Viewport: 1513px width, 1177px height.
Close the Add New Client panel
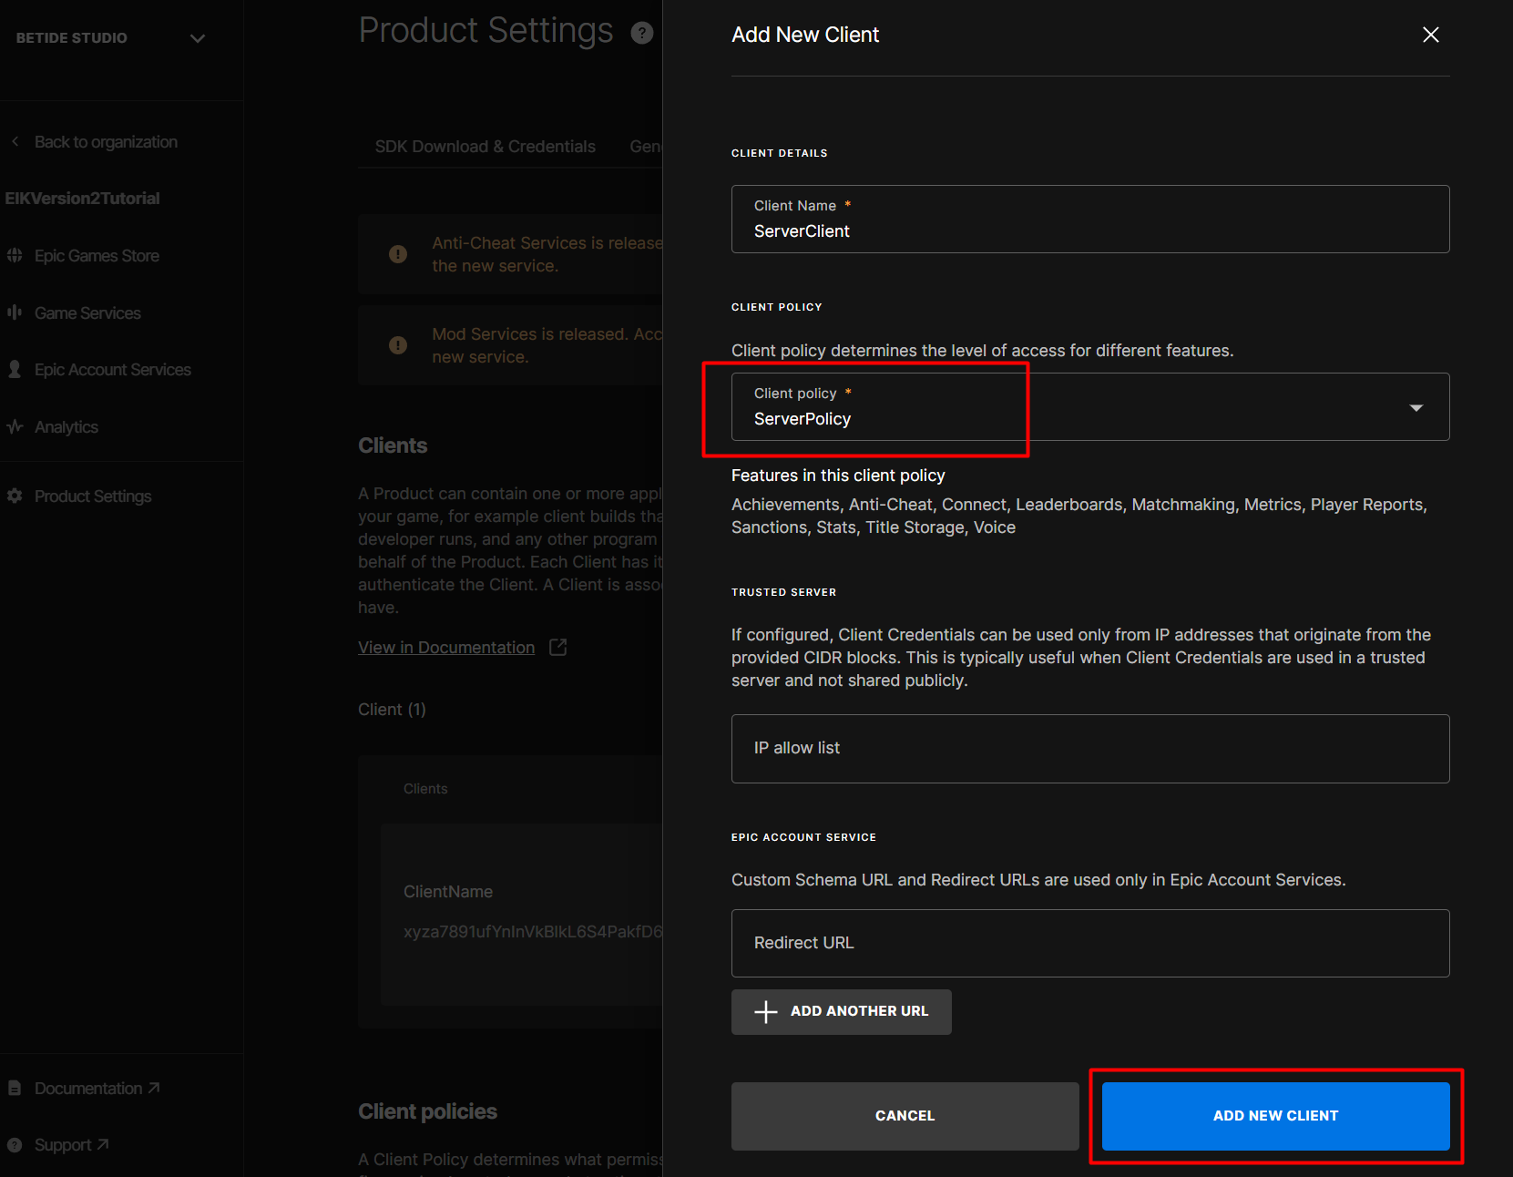click(x=1430, y=35)
